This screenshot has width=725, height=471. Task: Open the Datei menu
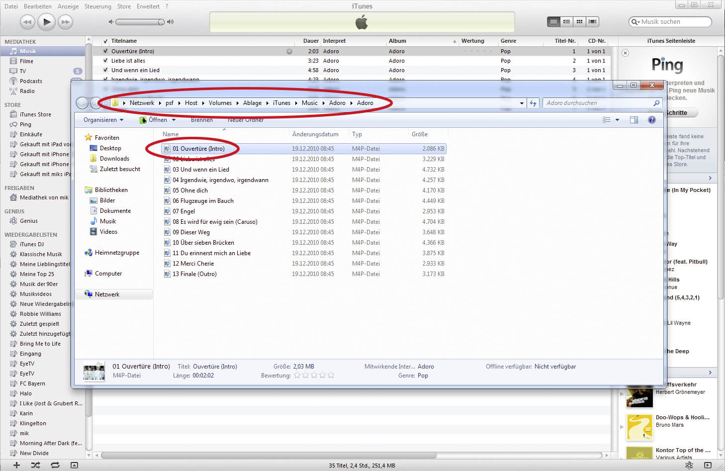(11, 6)
